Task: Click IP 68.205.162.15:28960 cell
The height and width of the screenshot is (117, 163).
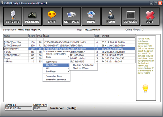Action: point(118,52)
